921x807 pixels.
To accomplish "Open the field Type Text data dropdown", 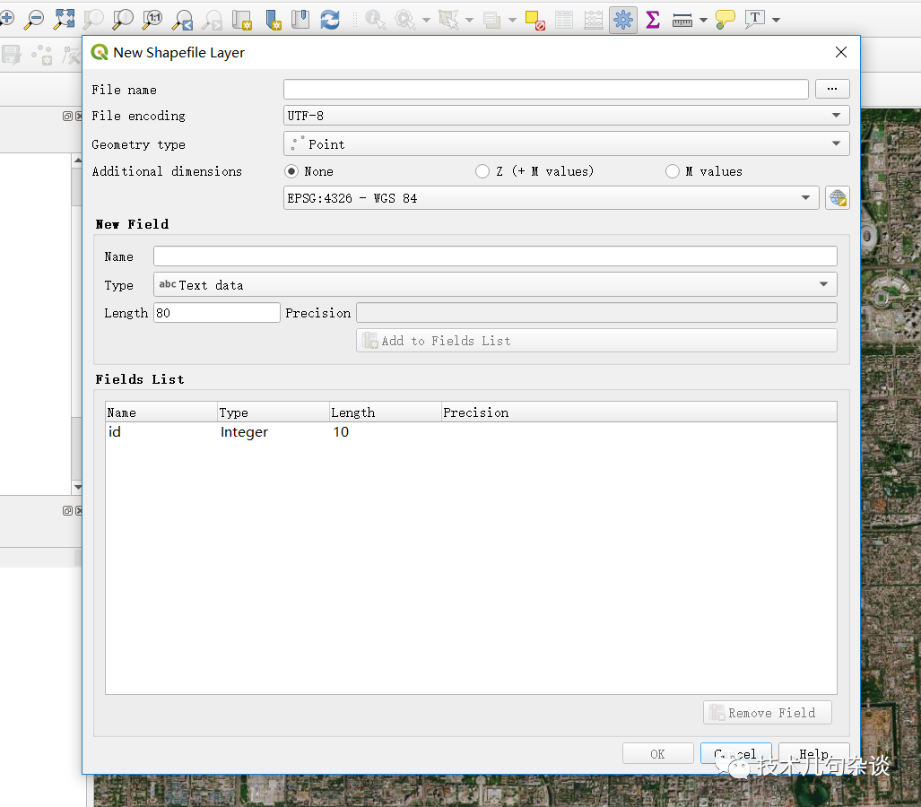I will point(495,285).
